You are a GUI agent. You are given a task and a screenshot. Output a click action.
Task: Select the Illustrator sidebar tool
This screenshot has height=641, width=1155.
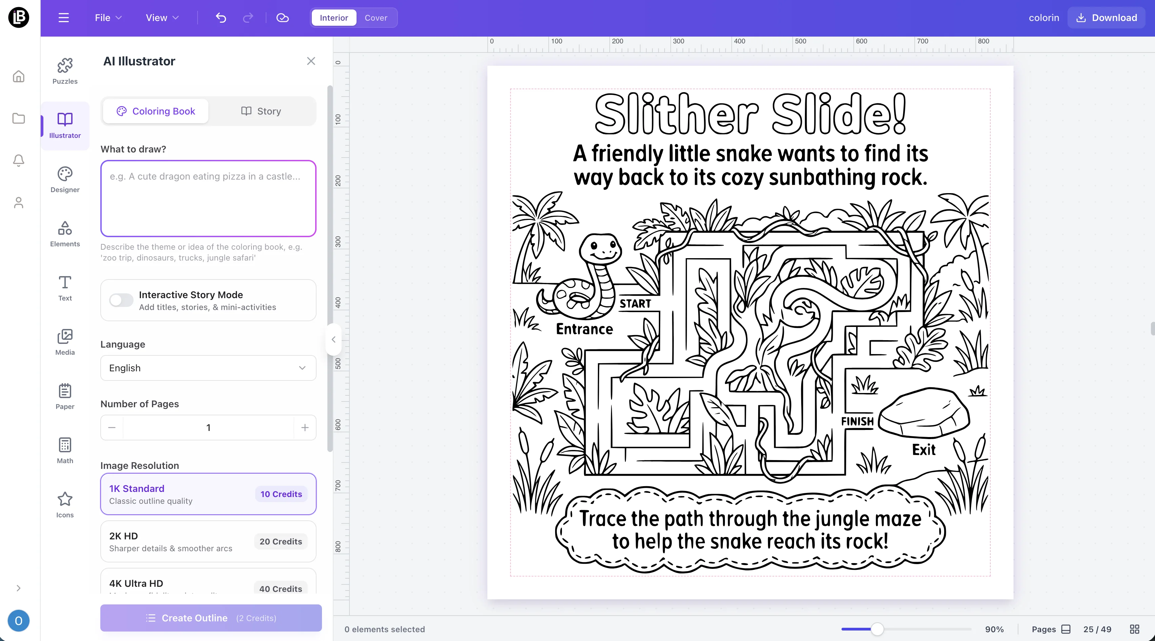(65, 125)
